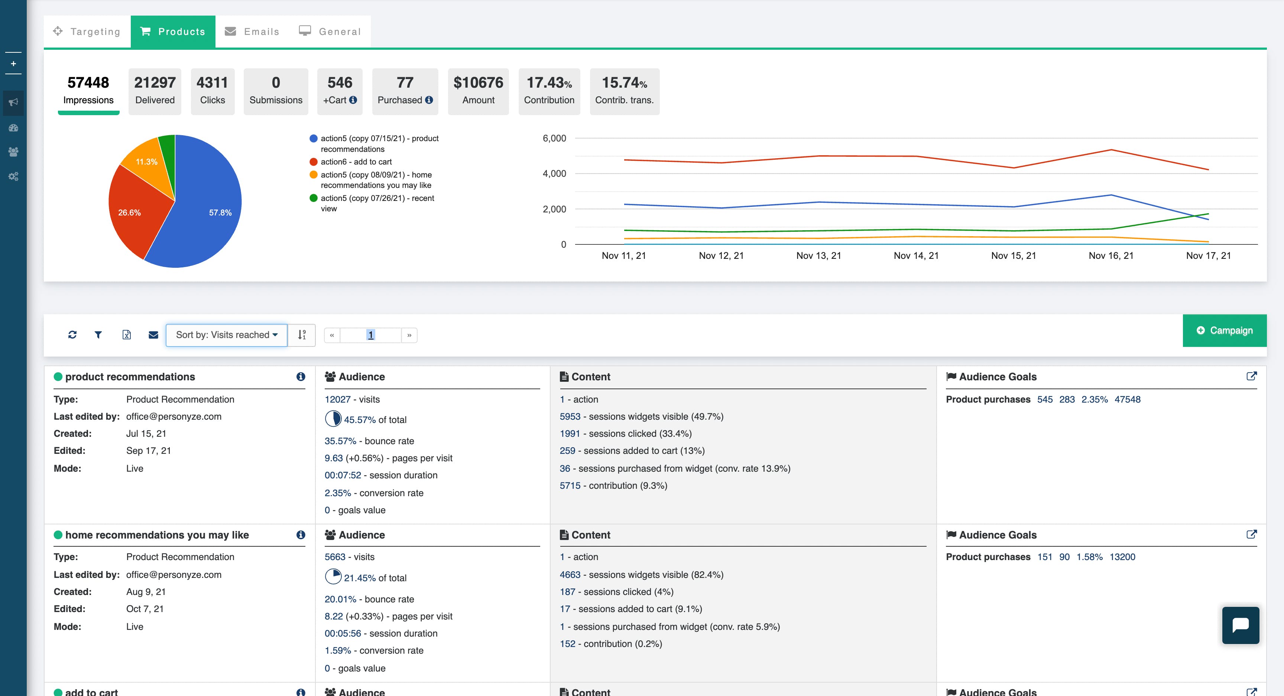
Task: Switch to the Targeting tab
Action: [x=87, y=32]
